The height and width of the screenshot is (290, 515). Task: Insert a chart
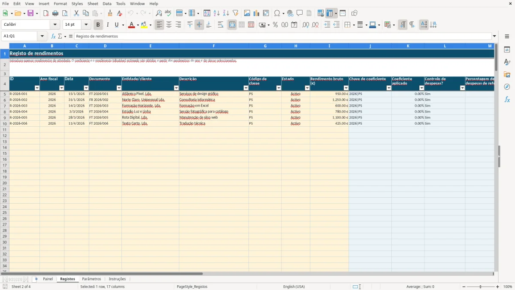click(x=257, y=13)
